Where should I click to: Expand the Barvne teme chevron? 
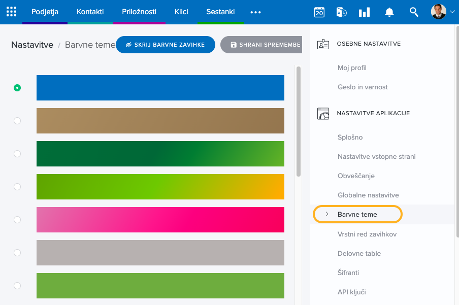click(327, 214)
